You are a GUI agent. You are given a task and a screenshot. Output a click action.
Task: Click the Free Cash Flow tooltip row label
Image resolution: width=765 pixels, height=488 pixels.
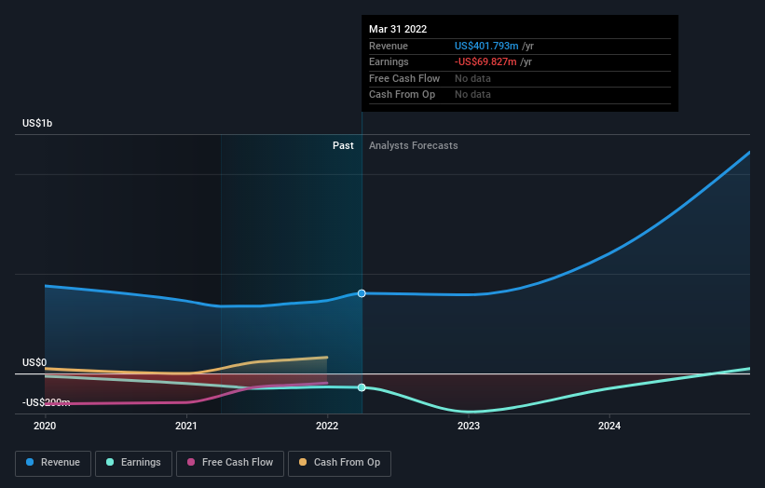[404, 78]
